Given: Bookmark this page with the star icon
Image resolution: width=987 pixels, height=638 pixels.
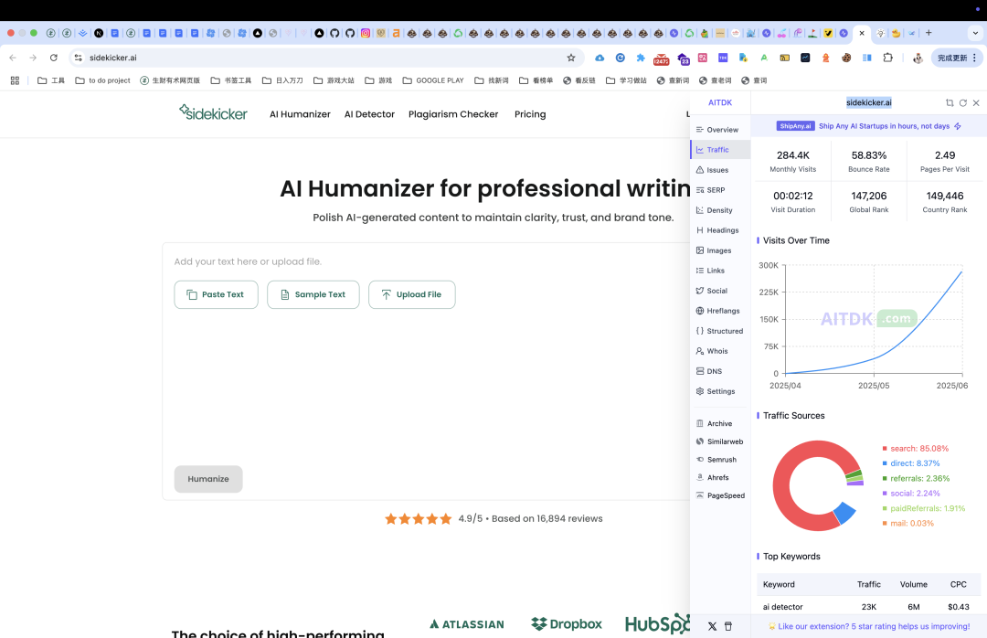Looking at the screenshot, I should click(x=571, y=58).
